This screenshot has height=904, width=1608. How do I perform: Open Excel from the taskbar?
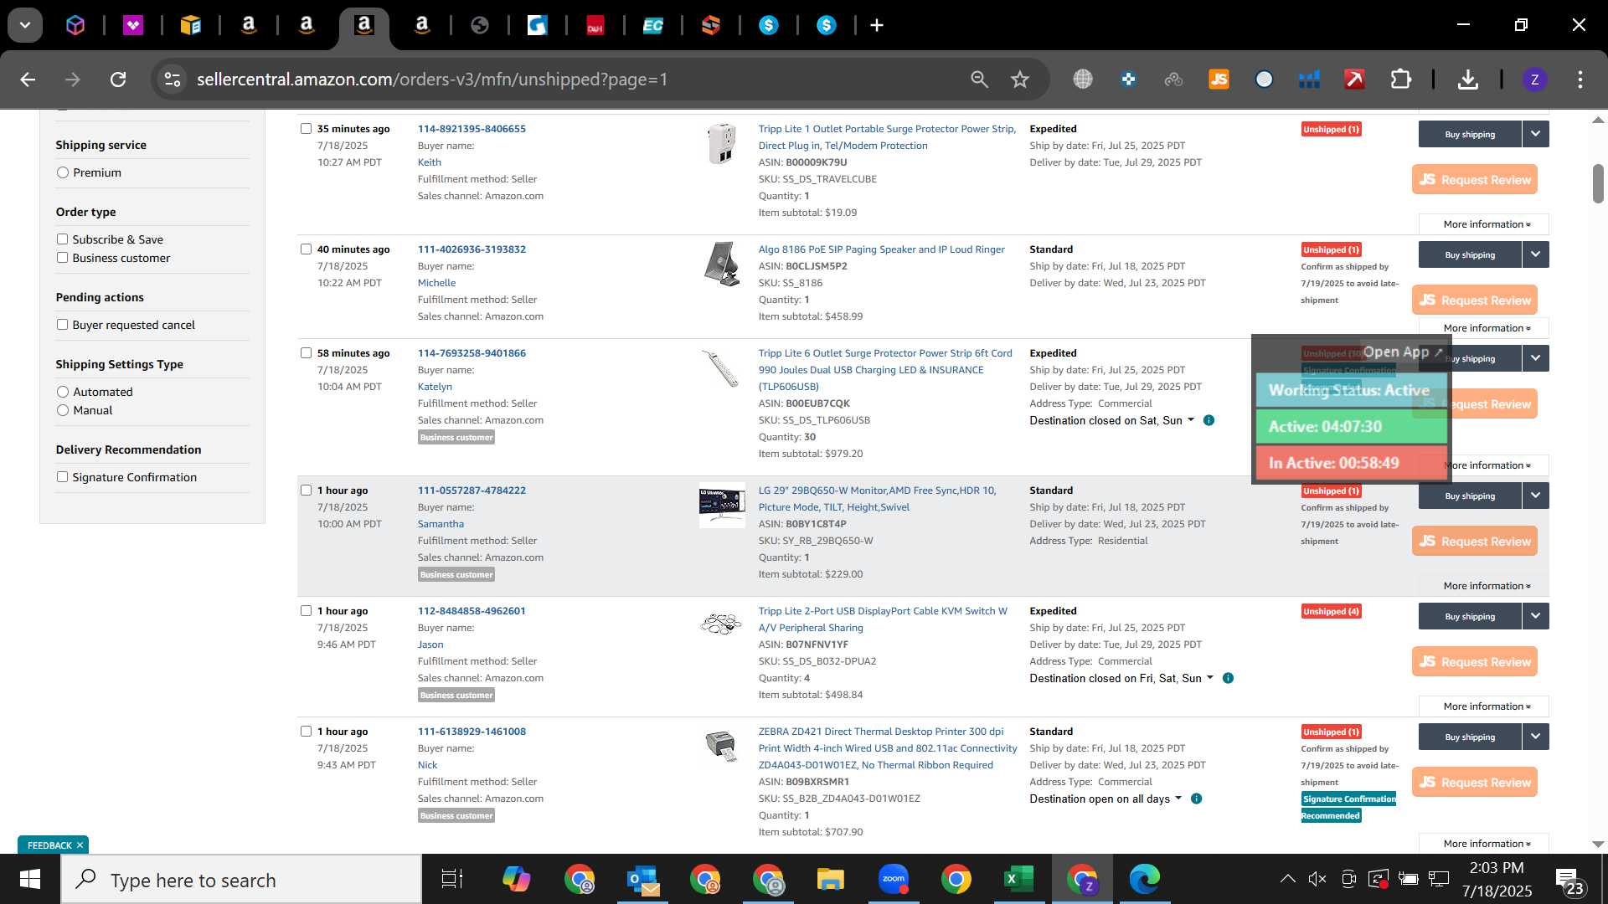coord(1018,879)
